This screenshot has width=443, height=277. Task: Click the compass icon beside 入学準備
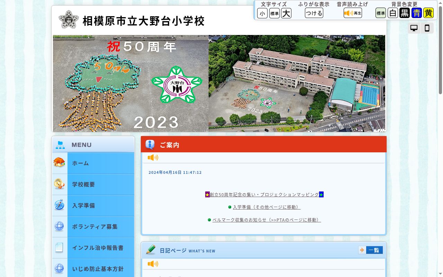tap(60, 205)
